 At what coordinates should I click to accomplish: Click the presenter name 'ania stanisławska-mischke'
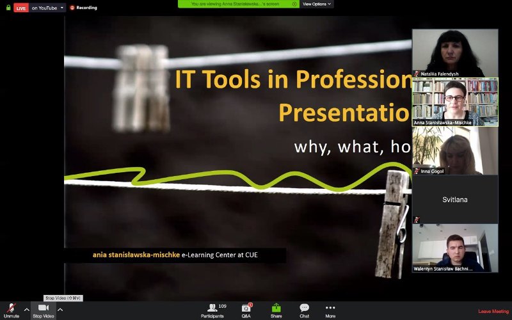(136, 255)
